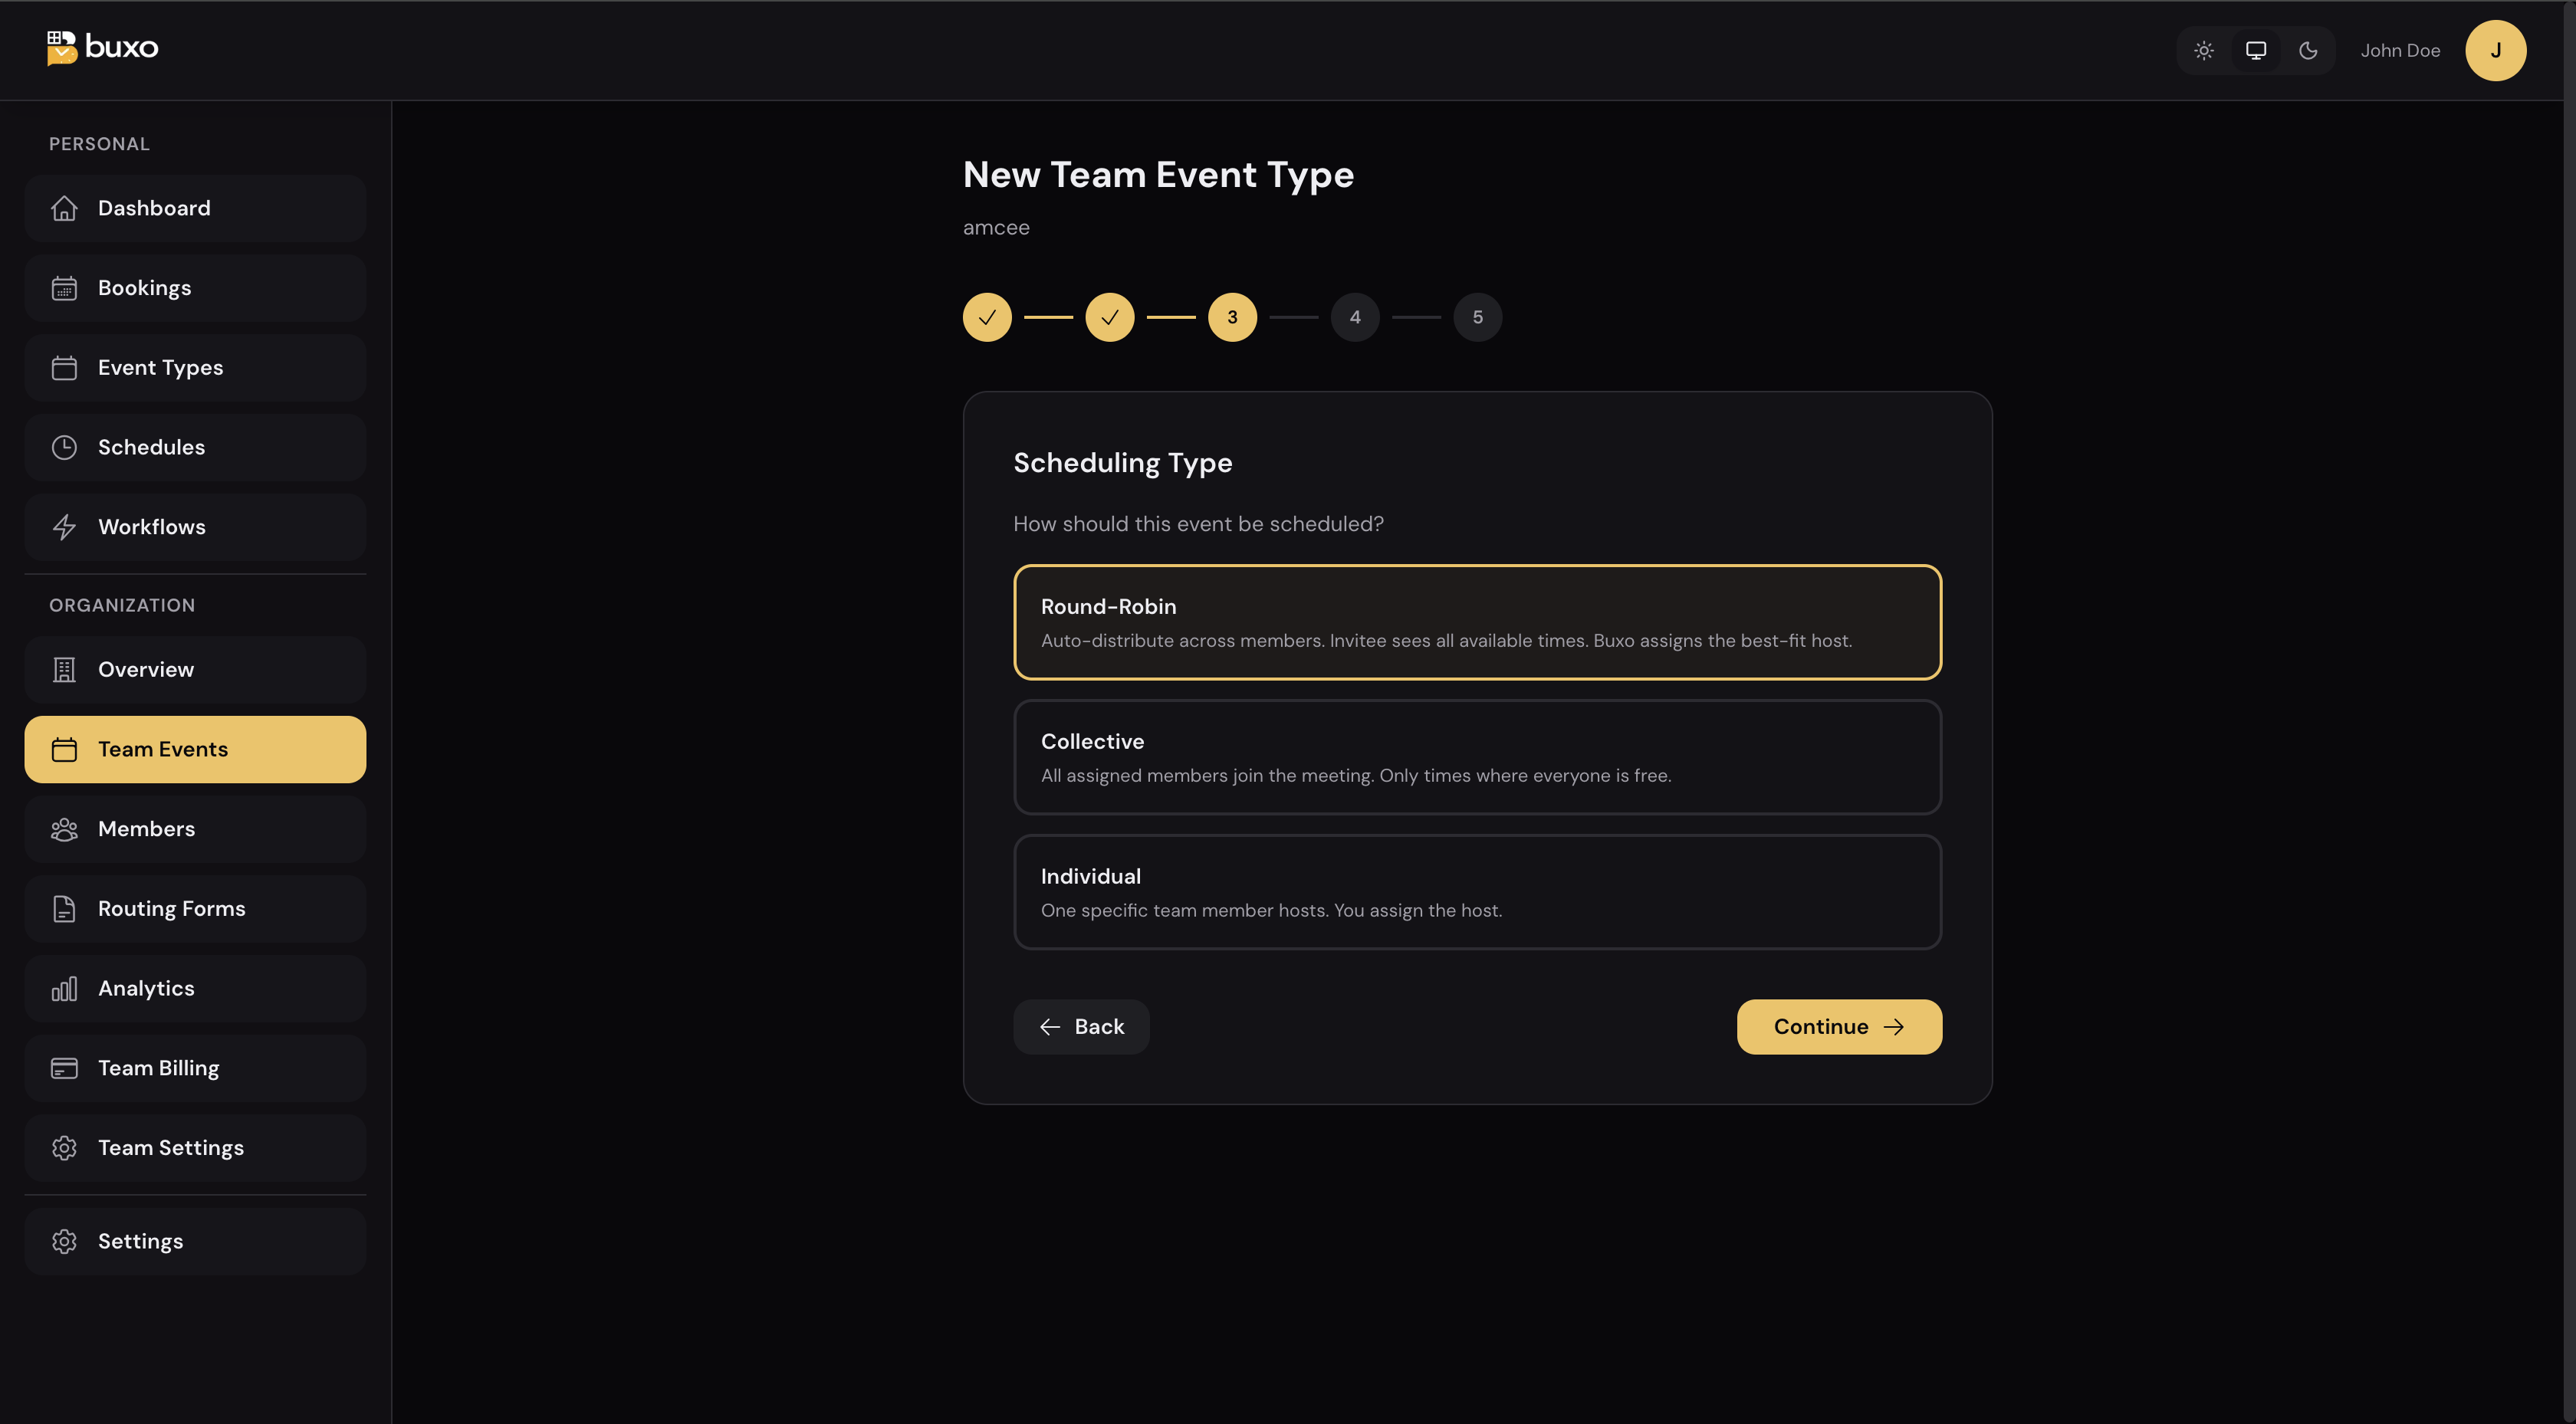Screen dimensions: 2576x1424
Task: Switch to the light theme sun icon
Action: pyautogui.click(x=2204, y=50)
